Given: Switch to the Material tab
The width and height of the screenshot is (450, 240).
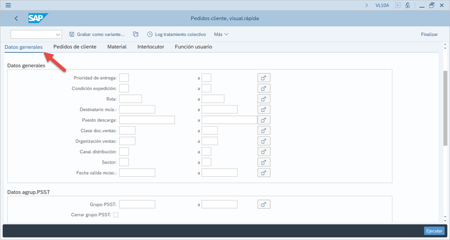Looking at the screenshot, I should [x=117, y=47].
